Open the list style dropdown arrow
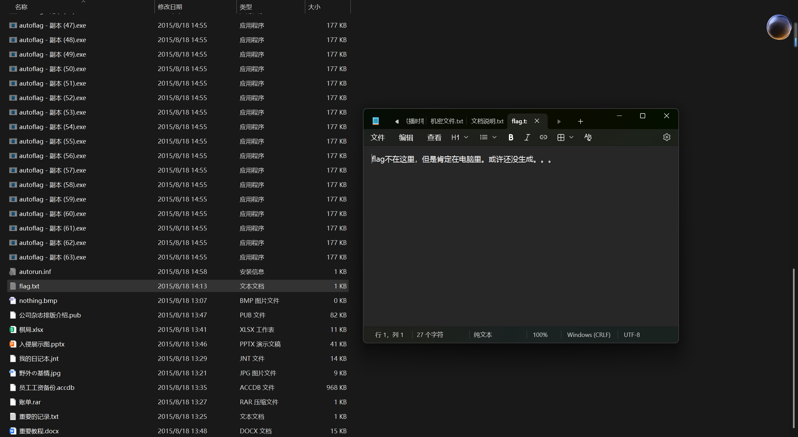The image size is (798, 437). 494,137
